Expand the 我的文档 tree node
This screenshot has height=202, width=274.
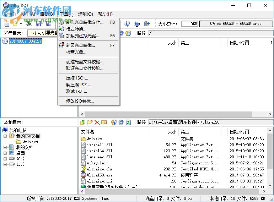pyautogui.click(x=5, y=147)
